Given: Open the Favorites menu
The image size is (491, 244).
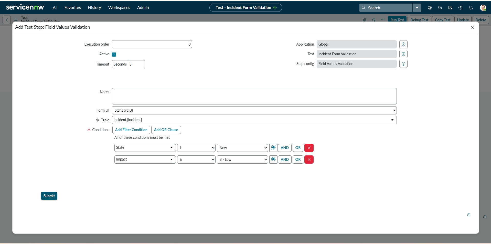Looking at the screenshot, I should coord(72,8).
